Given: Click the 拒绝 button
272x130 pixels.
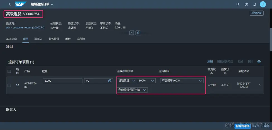Looking at the screenshot, I should (240, 62).
